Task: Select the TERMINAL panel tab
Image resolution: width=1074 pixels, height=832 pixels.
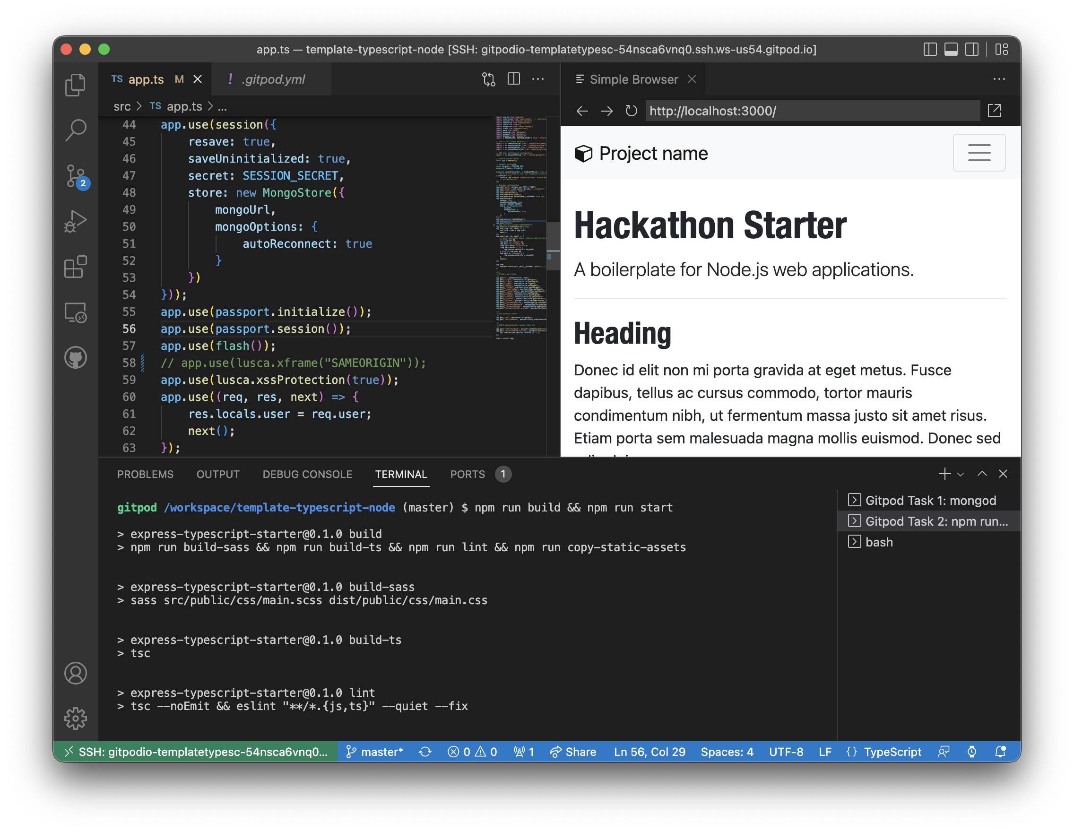Action: point(401,475)
